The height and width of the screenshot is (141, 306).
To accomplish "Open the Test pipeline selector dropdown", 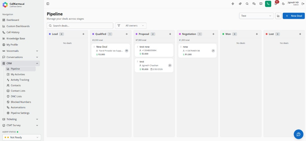I will click(256, 16).
